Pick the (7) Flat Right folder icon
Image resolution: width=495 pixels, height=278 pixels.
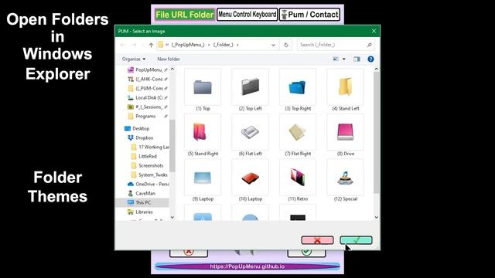pos(298,132)
